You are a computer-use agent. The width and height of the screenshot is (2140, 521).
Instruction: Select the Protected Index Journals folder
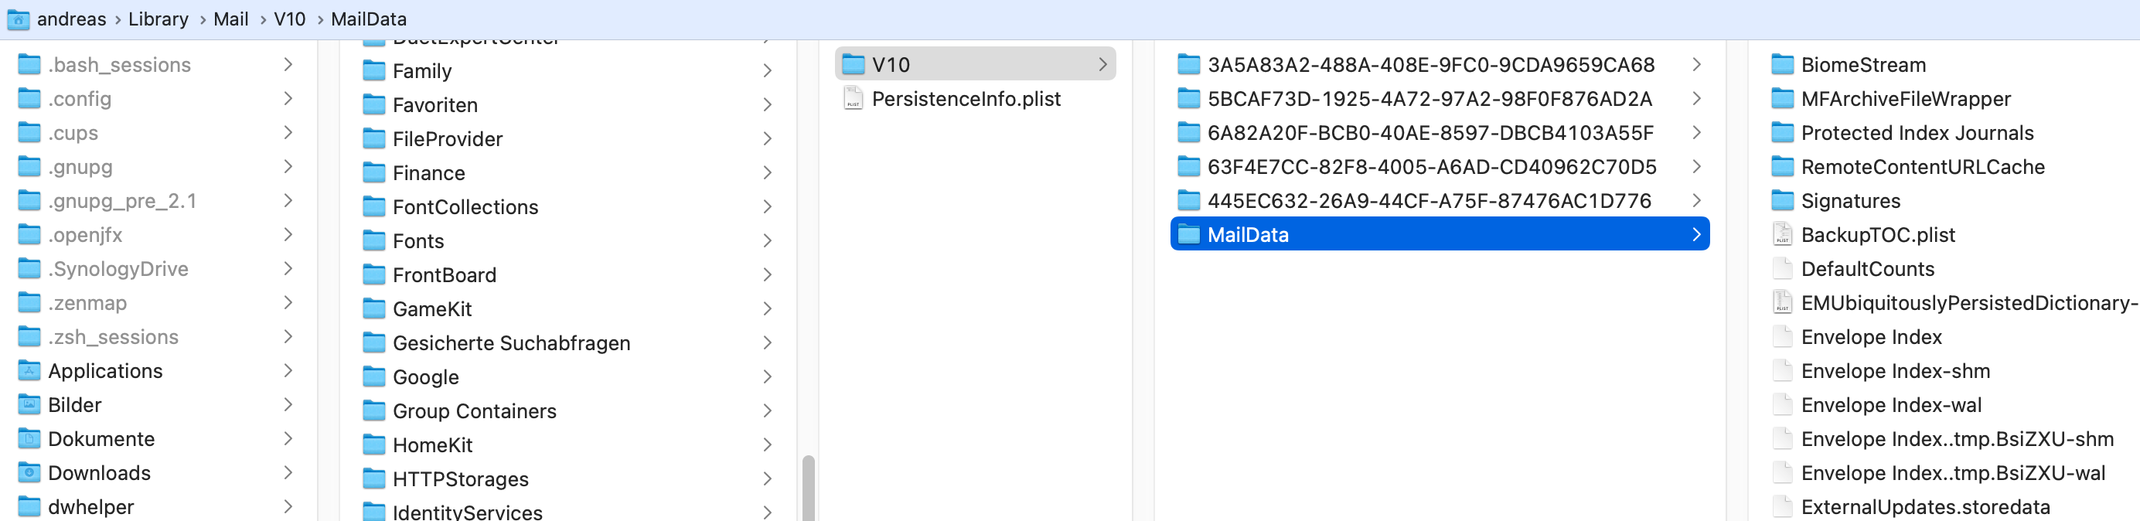click(1917, 133)
